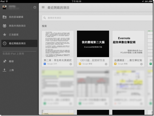154x116 pixels.
Task: Open 我的雲端硬碟 (My Drive)
Action: click(19, 17)
